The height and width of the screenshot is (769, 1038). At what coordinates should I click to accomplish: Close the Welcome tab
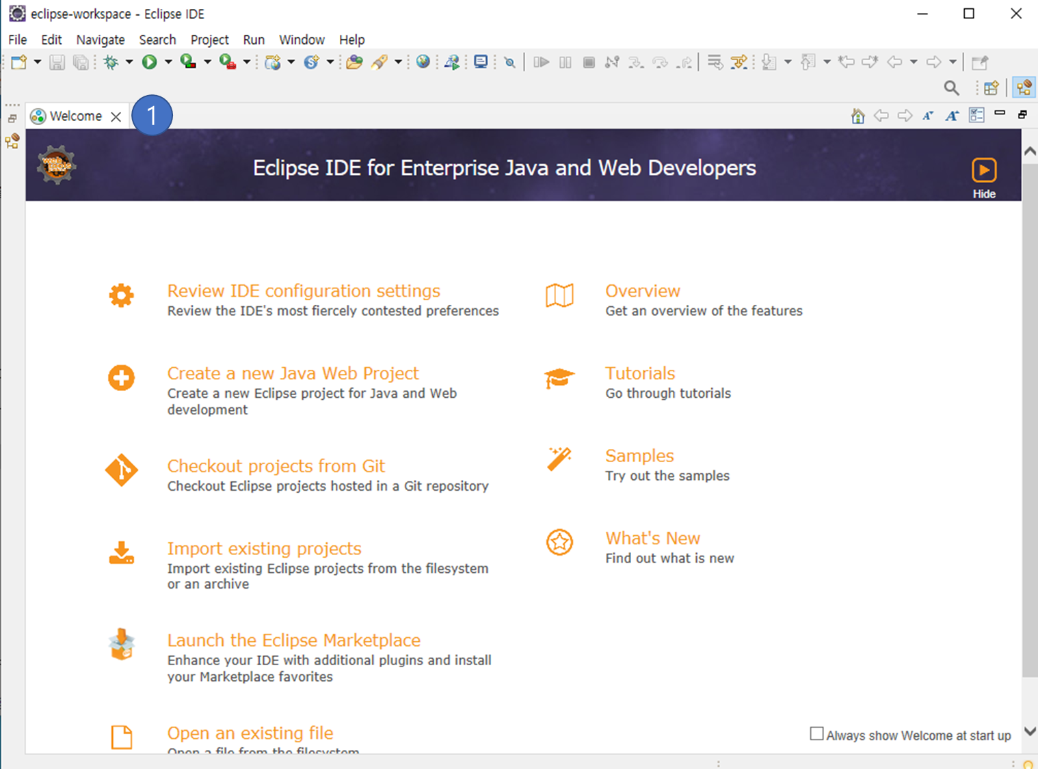coord(116,117)
